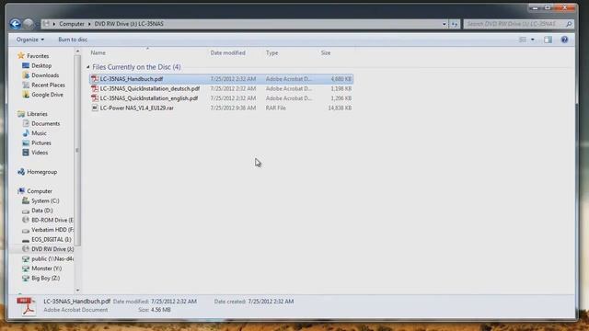Open the Videos library
589x331 pixels.
pyautogui.click(x=40, y=153)
